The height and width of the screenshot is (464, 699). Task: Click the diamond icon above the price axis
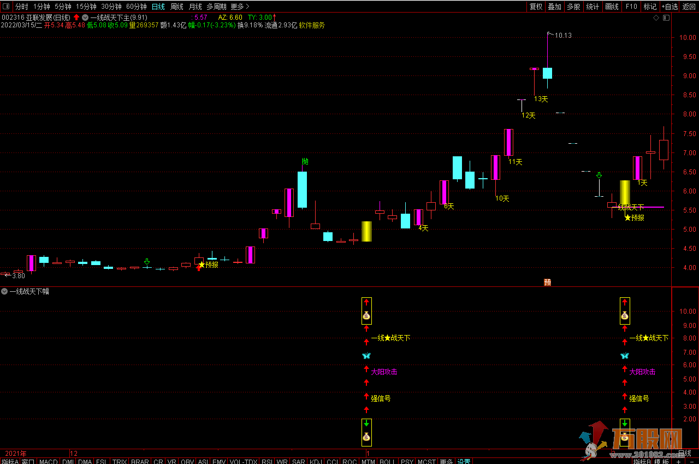click(x=656, y=18)
